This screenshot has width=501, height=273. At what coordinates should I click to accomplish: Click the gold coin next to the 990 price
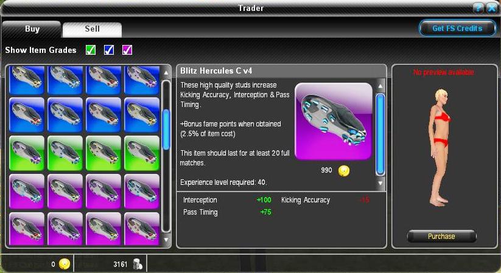click(344, 171)
